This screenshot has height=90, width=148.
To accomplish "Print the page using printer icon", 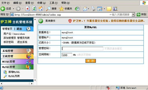I will [x=93, y=9].
